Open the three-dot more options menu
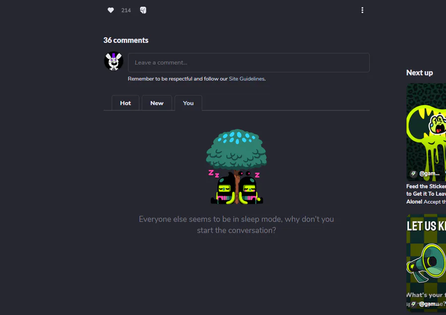The width and height of the screenshot is (446, 315). point(362,10)
